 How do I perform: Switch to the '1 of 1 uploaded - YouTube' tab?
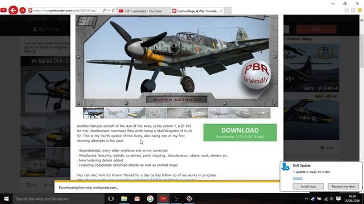click(143, 11)
